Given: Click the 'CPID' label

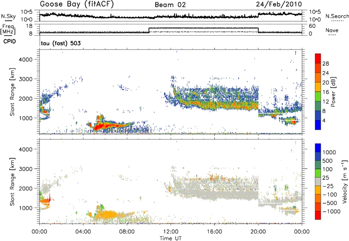Looking at the screenshot, I should (10, 41).
